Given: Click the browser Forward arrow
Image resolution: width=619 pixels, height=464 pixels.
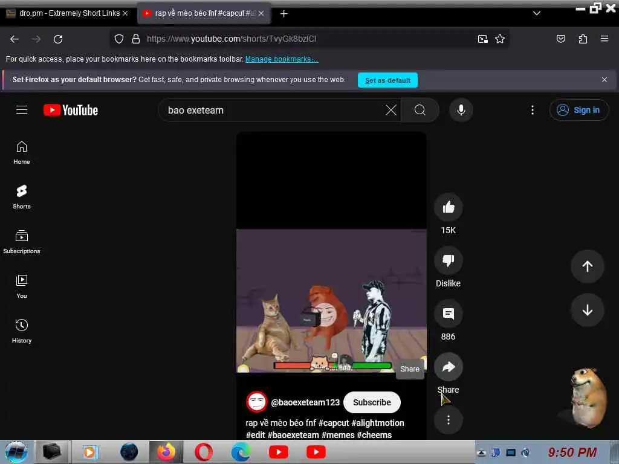Looking at the screenshot, I should point(36,39).
